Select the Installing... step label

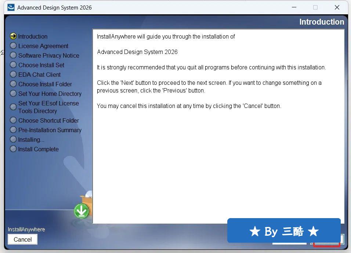[x=31, y=140]
